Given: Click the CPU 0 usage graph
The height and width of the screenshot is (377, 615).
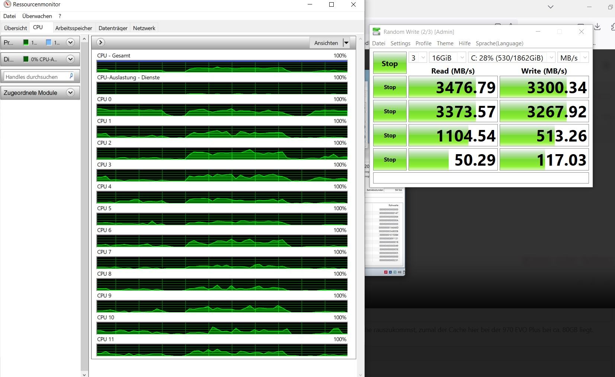Looking at the screenshot, I should (222, 110).
